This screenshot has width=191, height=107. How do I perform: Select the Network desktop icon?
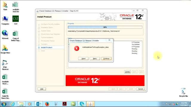pyautogui.click(x=5, y=35)
